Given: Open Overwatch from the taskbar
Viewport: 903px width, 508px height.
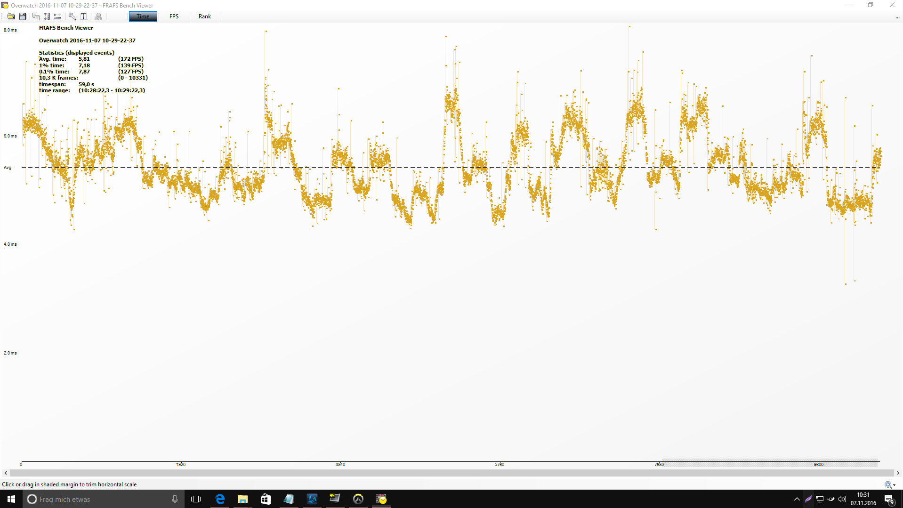Looking at the screenshot, I should [x=358, y=499].
